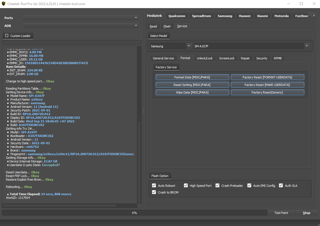
Task: Disable Crash Preloader option
Action: (x=217, y=186)
